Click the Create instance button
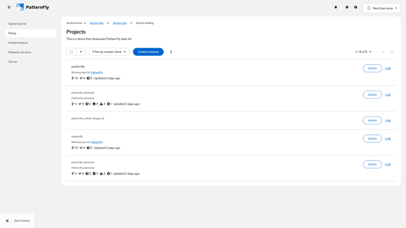Image resolution: width=406 pixels, height=228 pixels. click(148, 52)
